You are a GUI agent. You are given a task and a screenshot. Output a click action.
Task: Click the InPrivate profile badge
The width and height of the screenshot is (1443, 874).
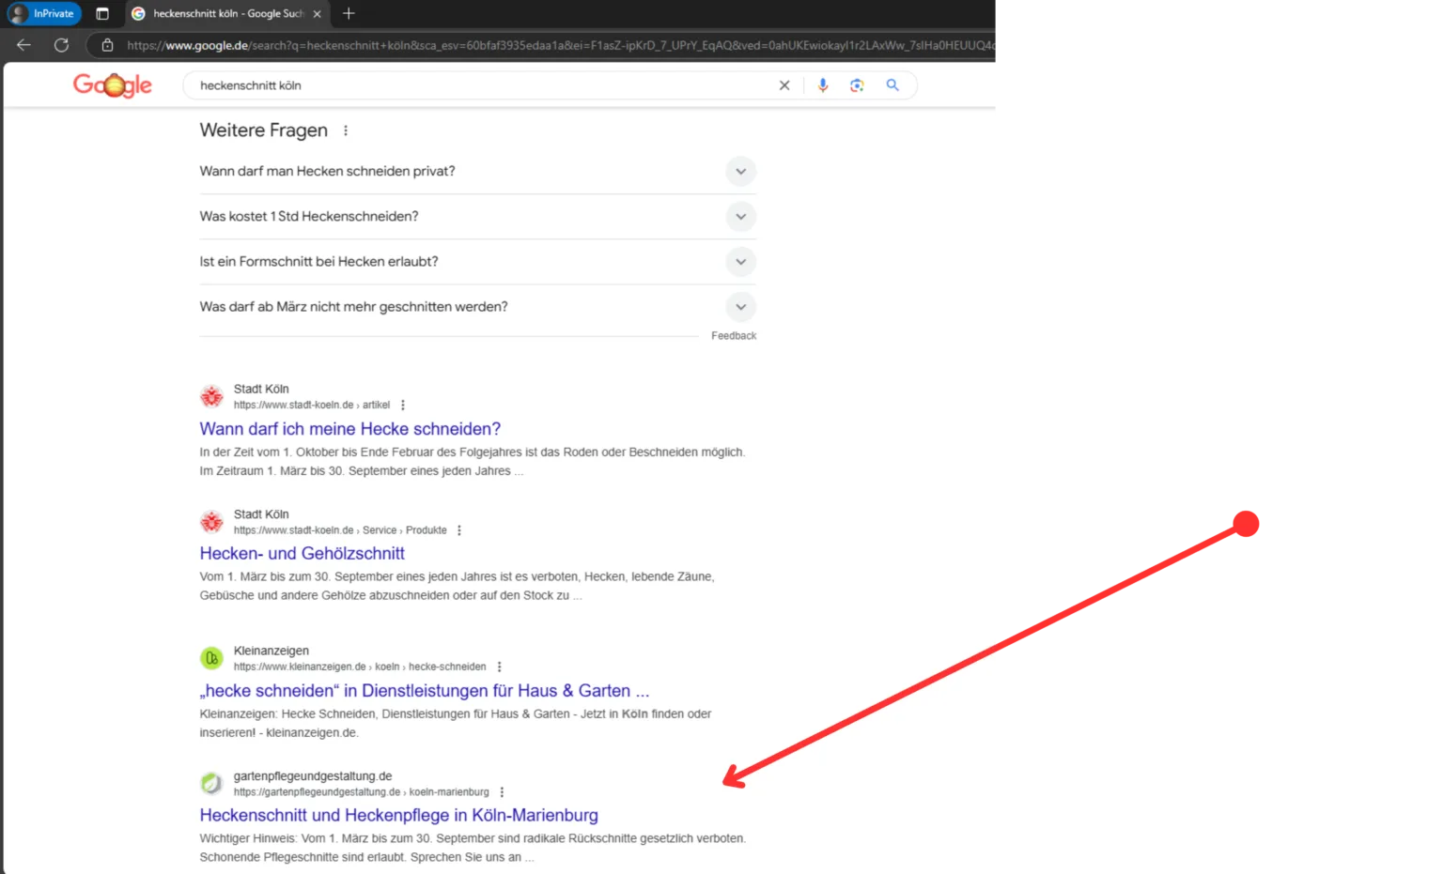43,14
